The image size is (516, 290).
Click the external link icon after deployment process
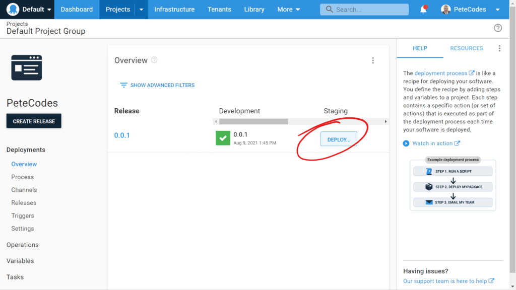(x=472, y=73)
